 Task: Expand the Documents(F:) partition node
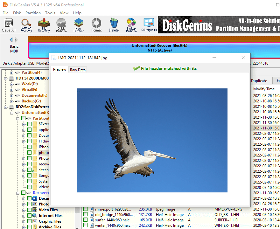coord(12,95)
